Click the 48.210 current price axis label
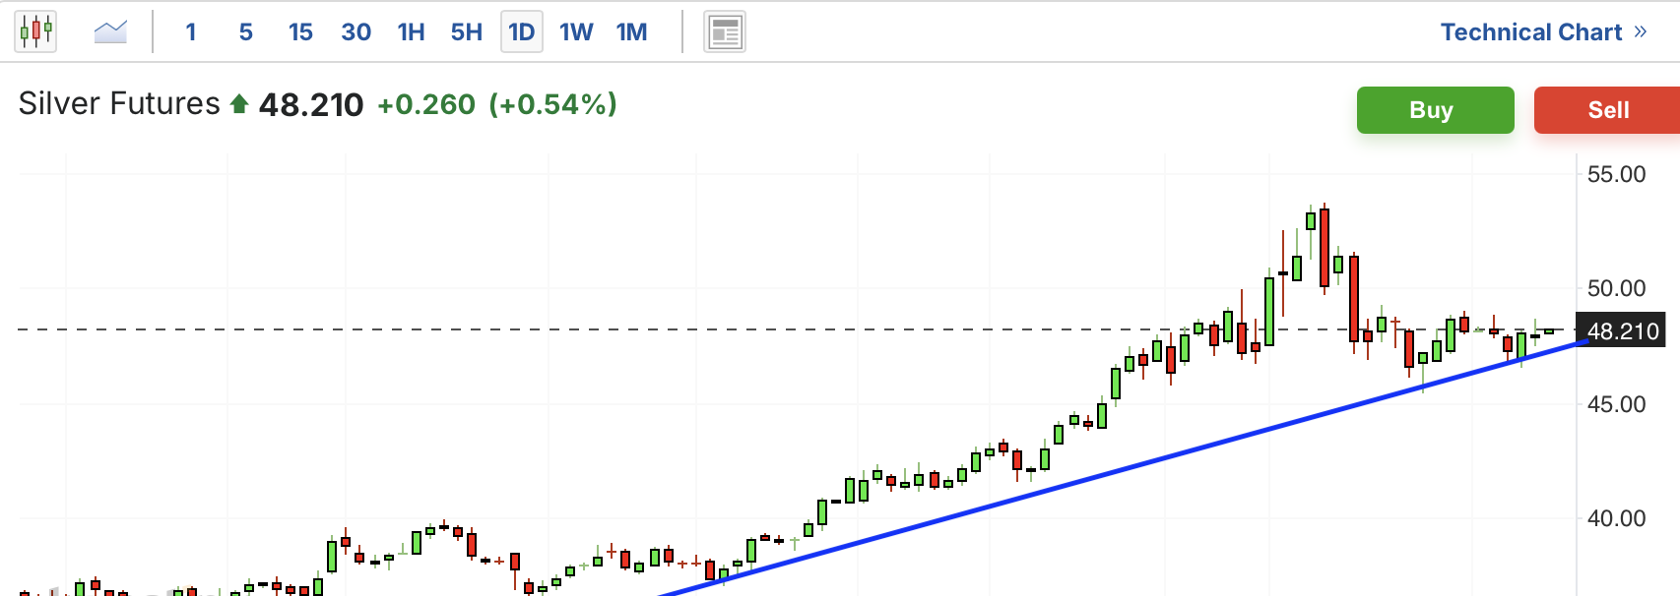 pyautogui.click(x=1623, y=331)
